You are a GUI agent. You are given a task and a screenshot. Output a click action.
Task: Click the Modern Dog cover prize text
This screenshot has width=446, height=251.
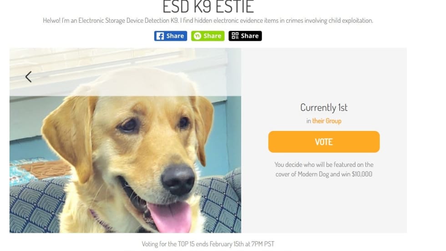click(324, 170)
